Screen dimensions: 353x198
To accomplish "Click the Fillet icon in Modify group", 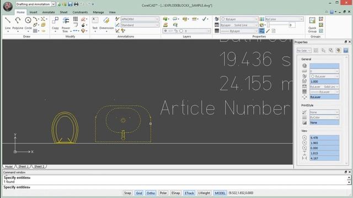I will (x=76, y=25).
